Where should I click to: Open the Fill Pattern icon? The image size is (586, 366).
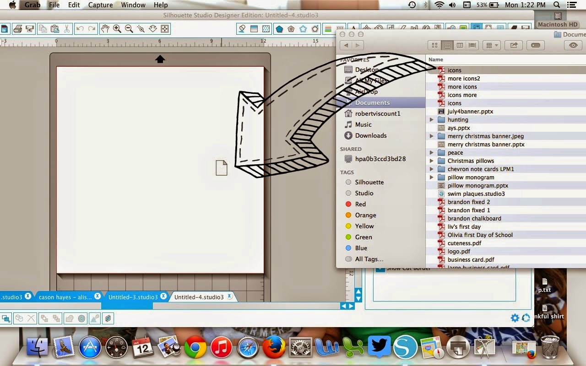tap(266, 29)
